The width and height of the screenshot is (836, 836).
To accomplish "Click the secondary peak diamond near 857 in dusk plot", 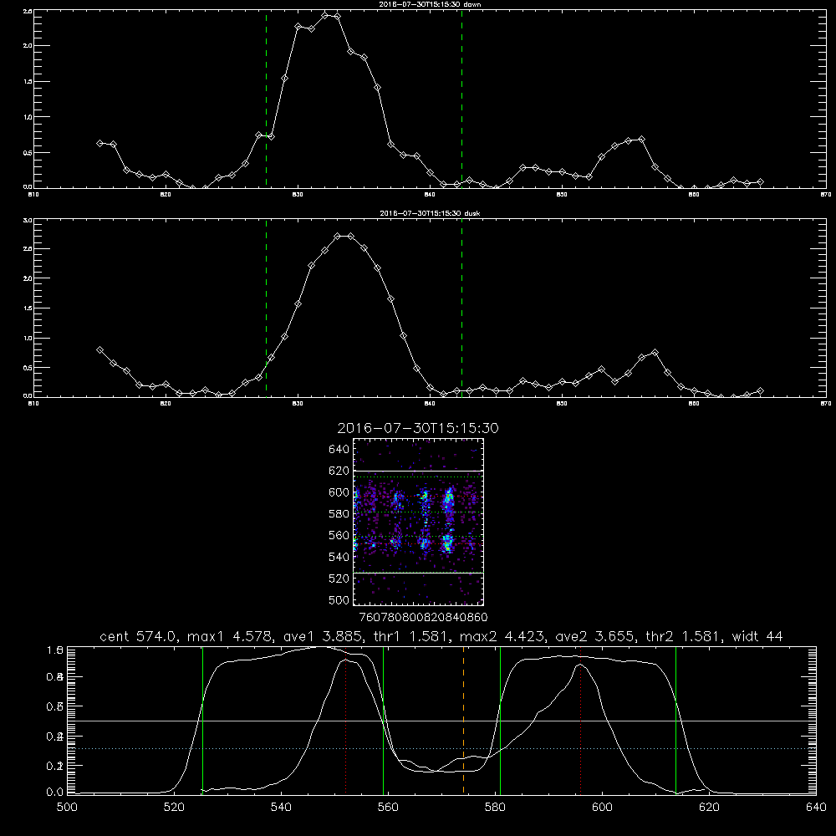I will tap(655, 353).
